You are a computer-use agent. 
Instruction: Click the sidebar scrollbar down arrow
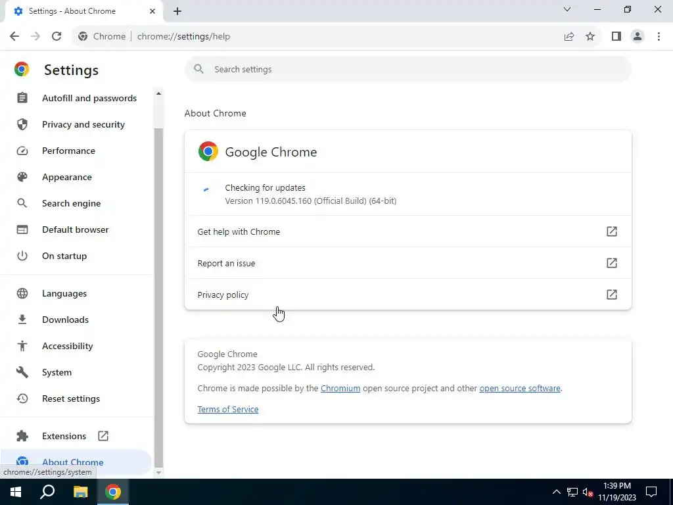point(158,472)
